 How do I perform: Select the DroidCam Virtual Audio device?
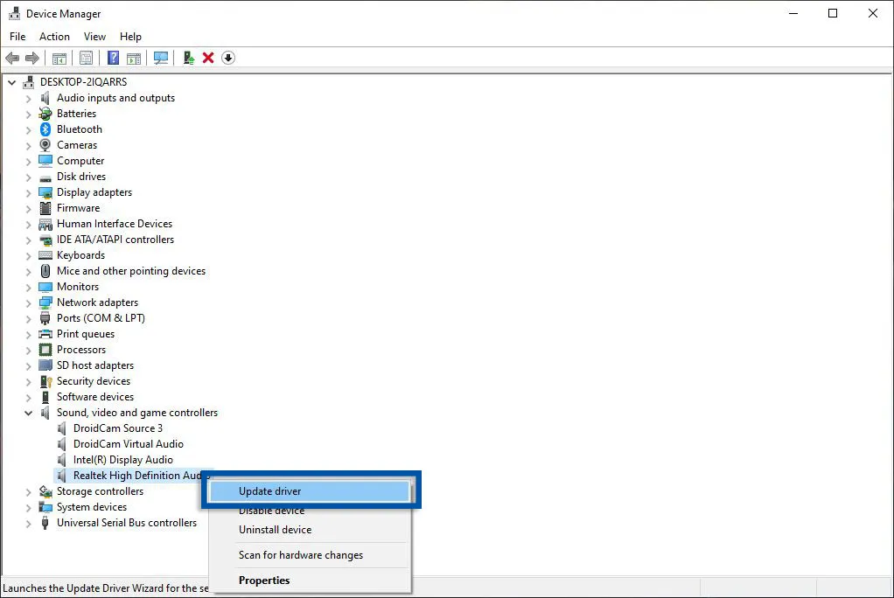coord(128,443)
